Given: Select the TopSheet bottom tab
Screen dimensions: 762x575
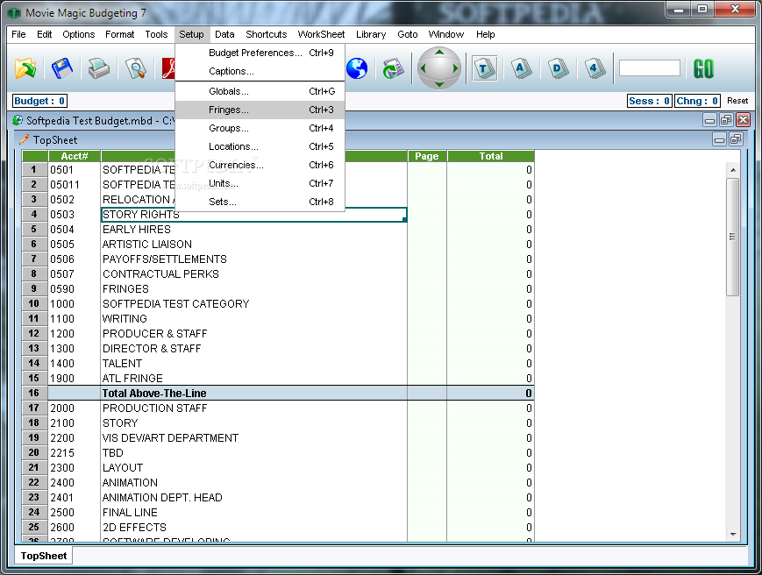Looking at the screenshot, I should tap(43, 556).
